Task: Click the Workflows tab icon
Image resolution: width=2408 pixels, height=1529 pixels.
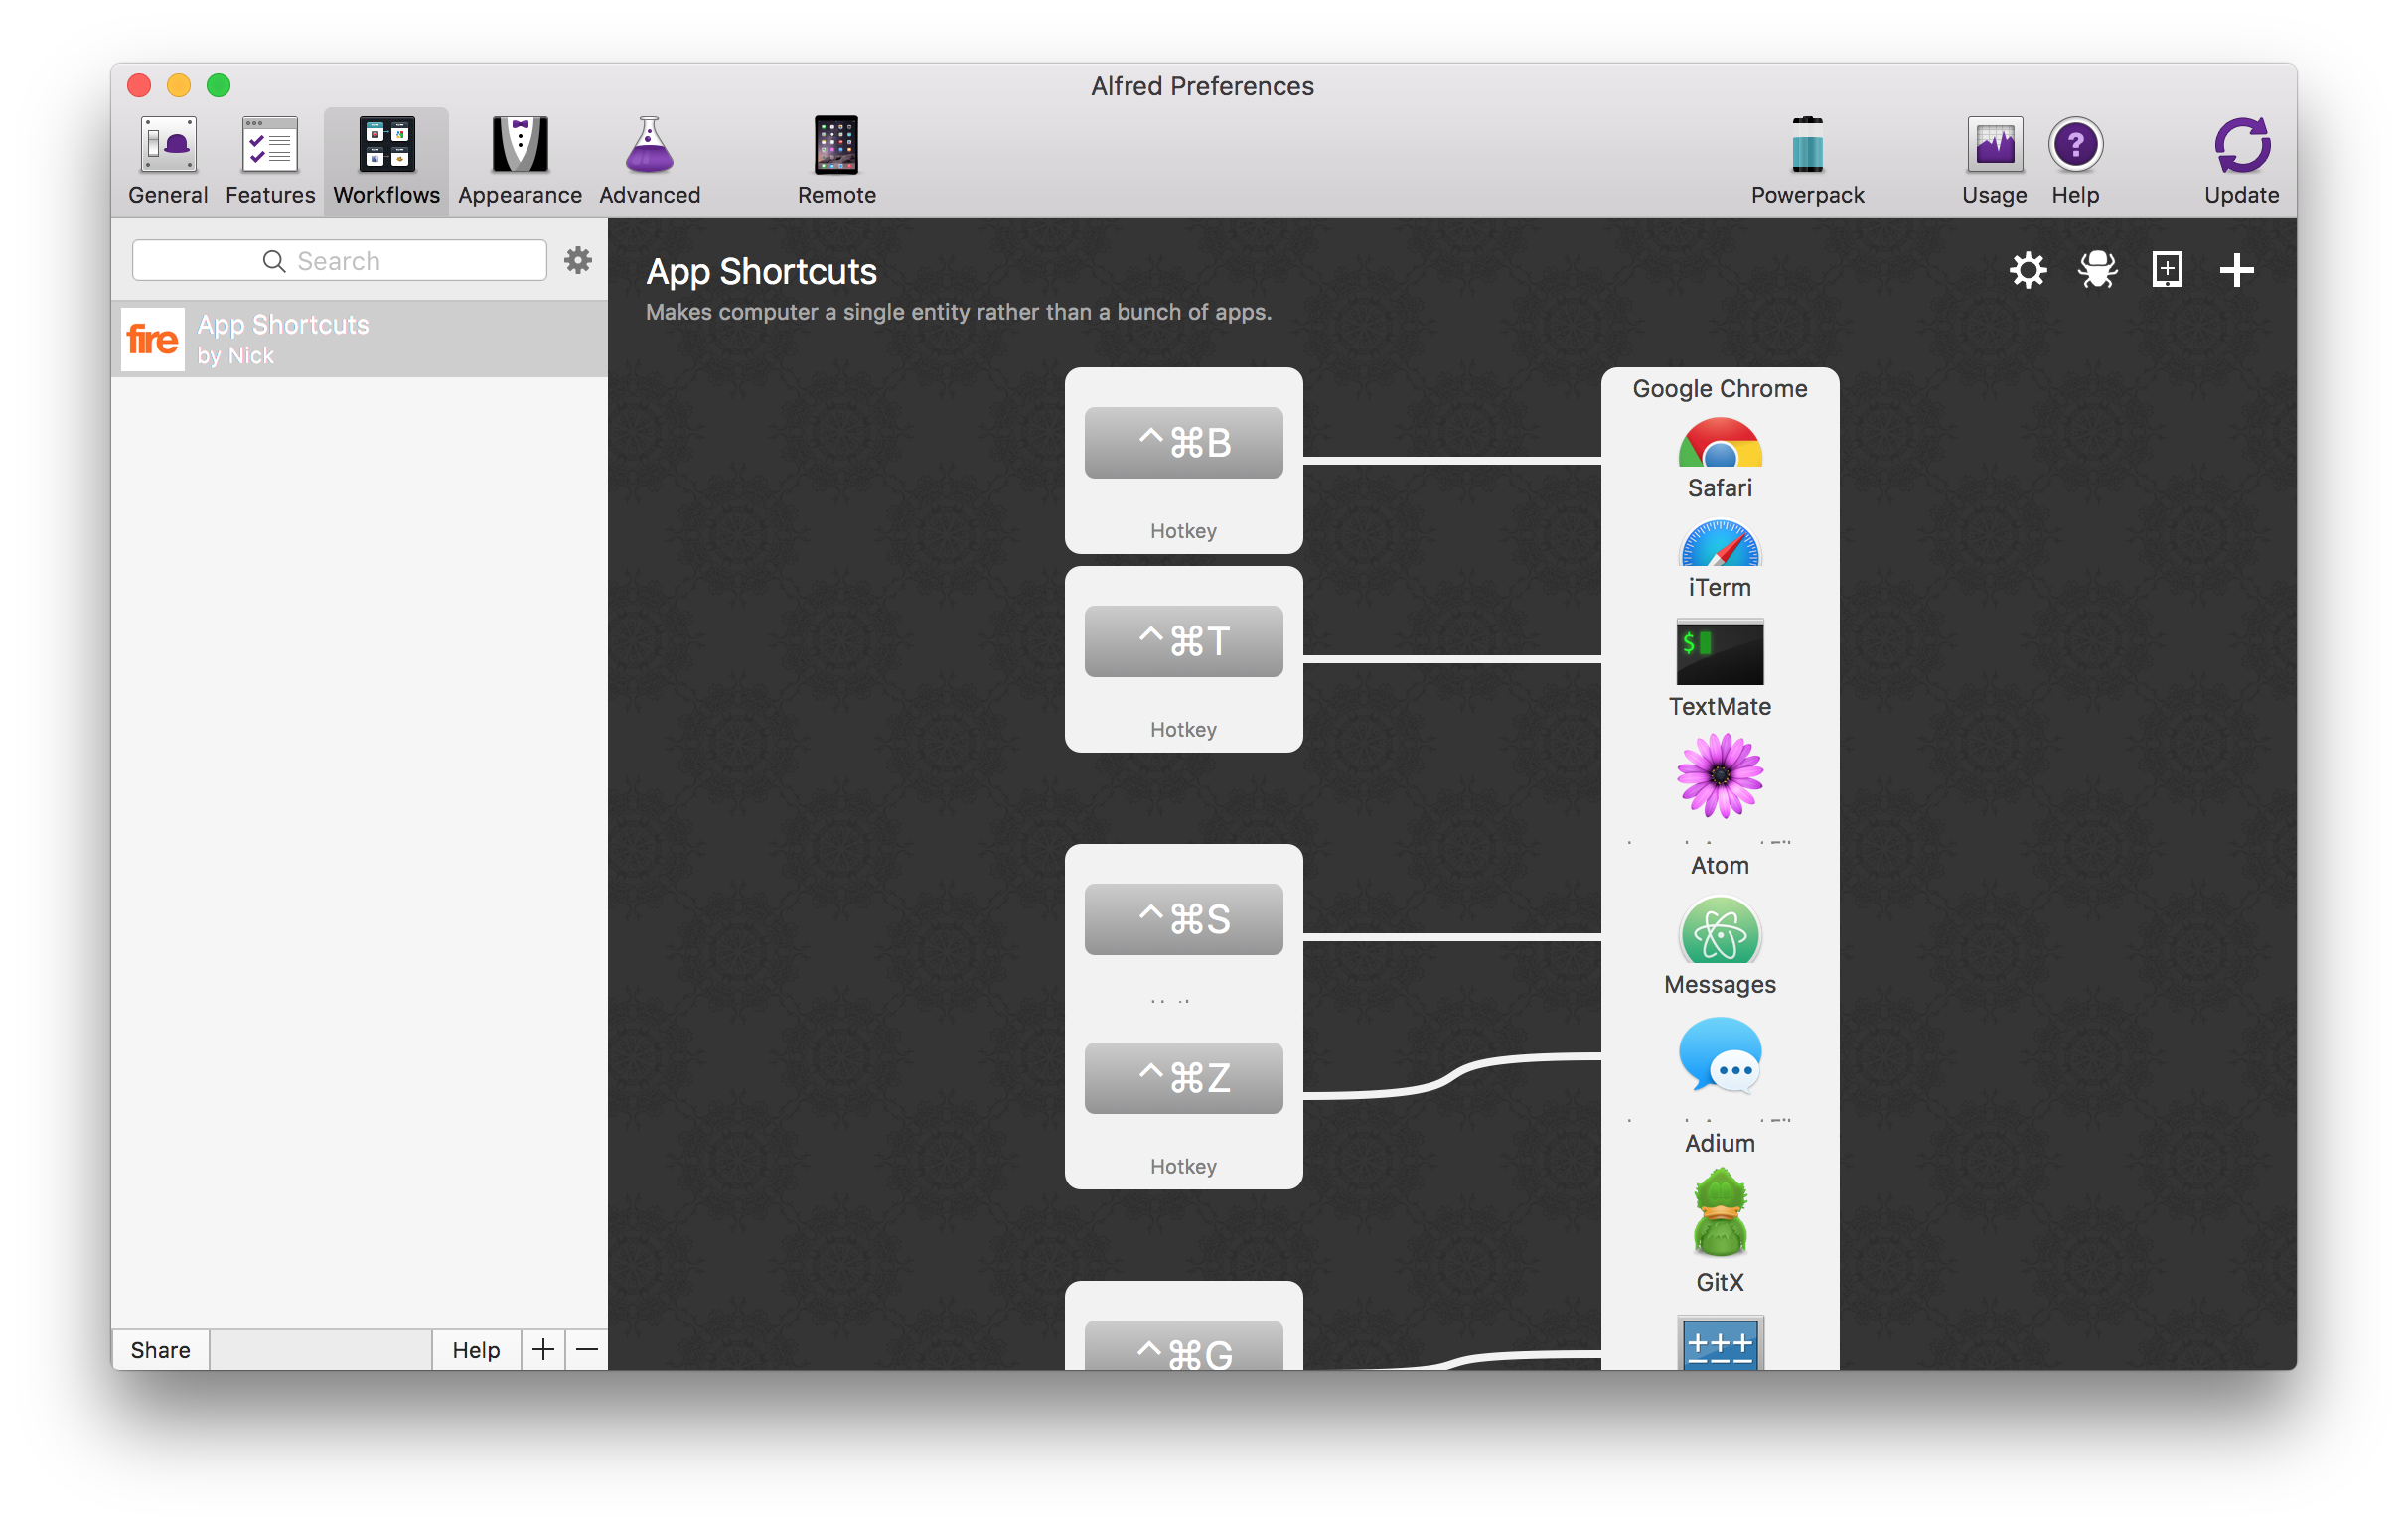Action: click(387, 146)
